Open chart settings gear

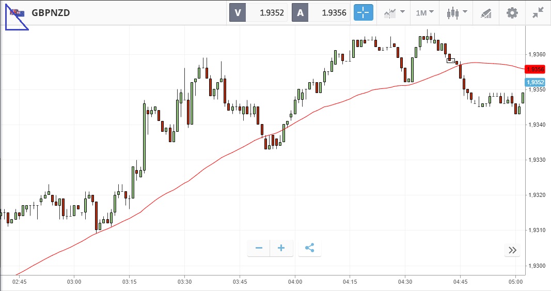pyautogui.click(x=512, y=13)
